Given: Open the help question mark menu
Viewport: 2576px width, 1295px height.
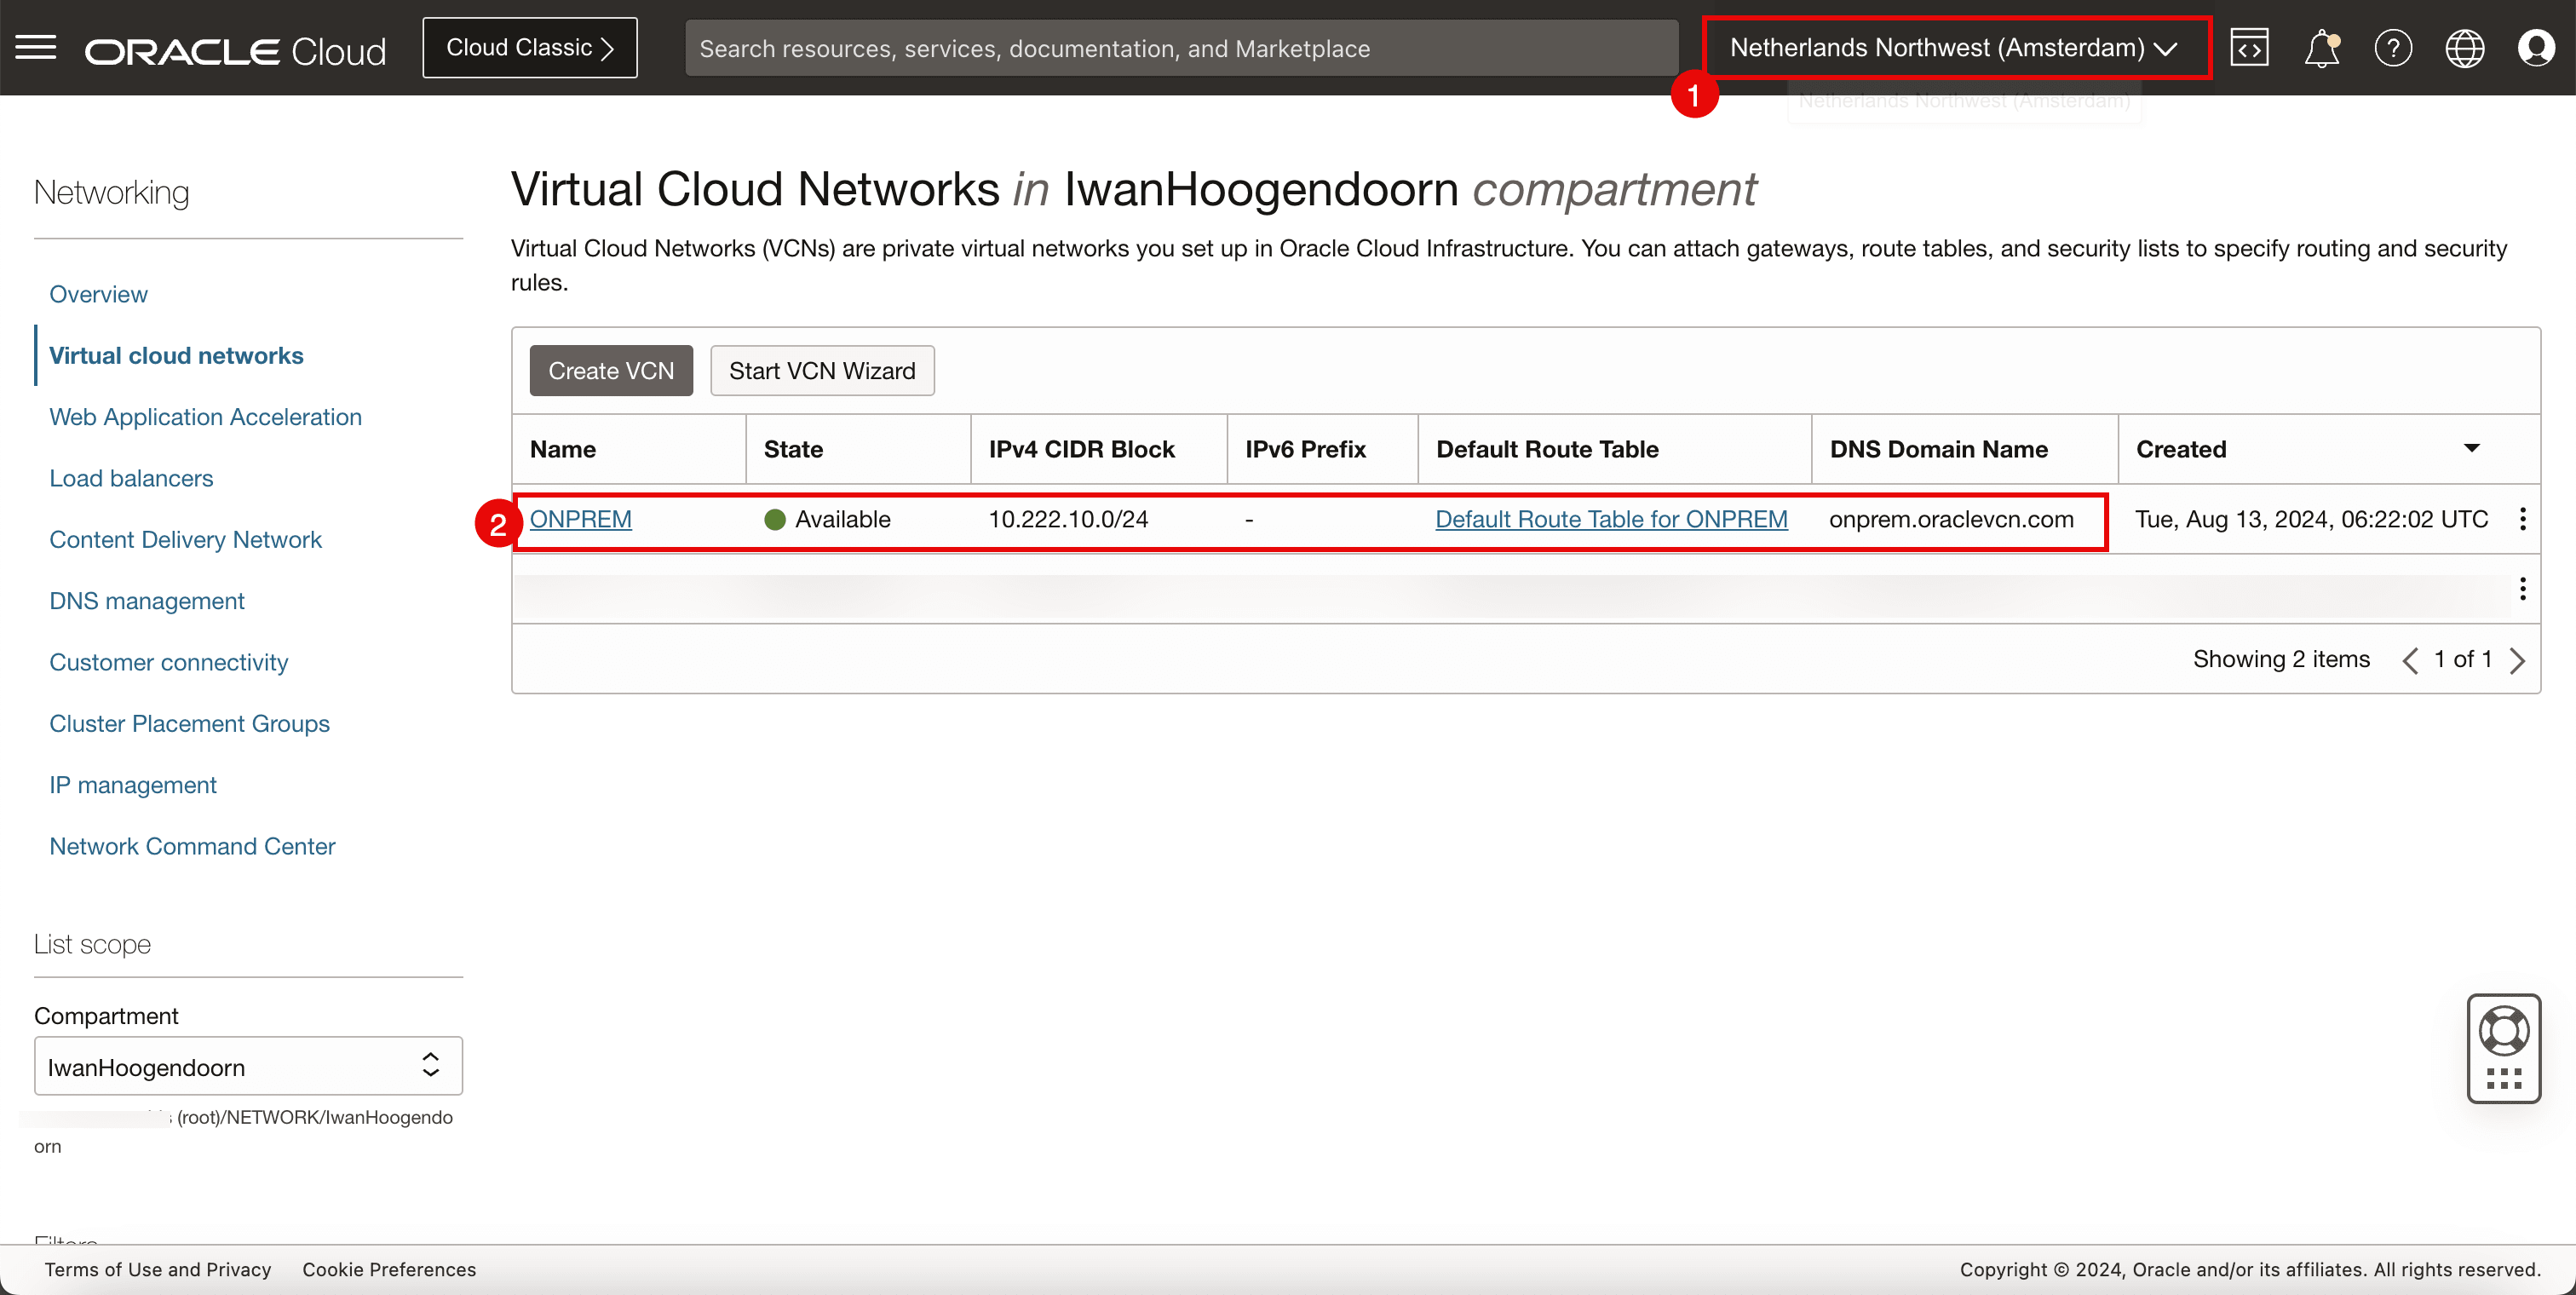Looking at the screenshot, I should coord(2392,48).
